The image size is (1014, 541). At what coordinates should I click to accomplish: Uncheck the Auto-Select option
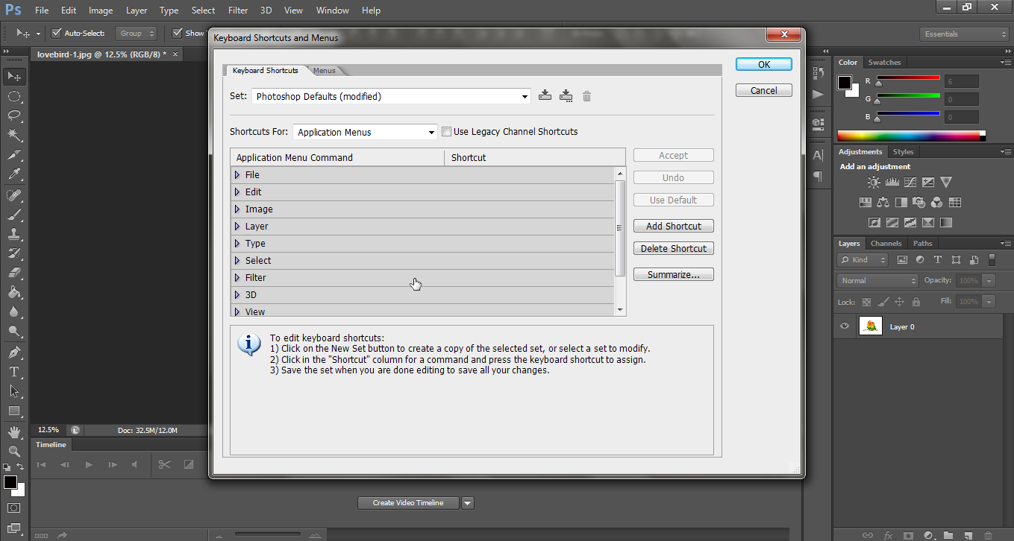pos(56,33)
